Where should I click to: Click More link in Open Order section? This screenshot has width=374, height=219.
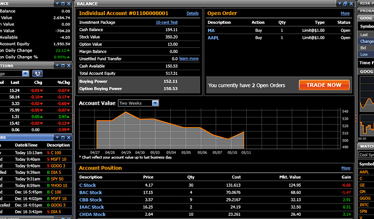point(345,13)
